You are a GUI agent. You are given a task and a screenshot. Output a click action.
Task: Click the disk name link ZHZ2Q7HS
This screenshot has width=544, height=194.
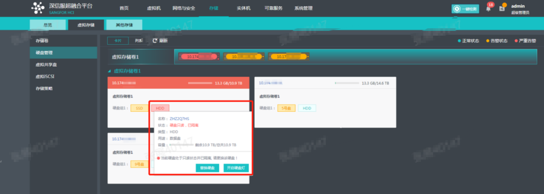(179, 119)
